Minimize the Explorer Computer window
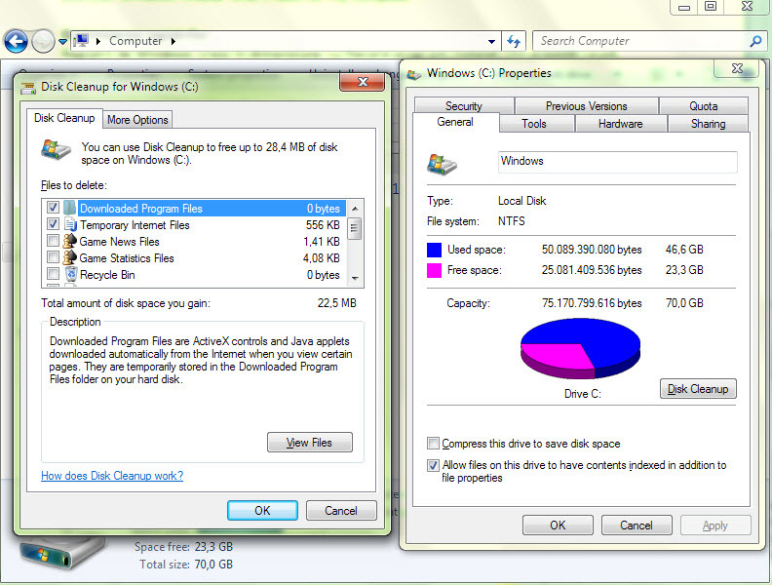This screenshot has width=772, height=585. (684, 7)
